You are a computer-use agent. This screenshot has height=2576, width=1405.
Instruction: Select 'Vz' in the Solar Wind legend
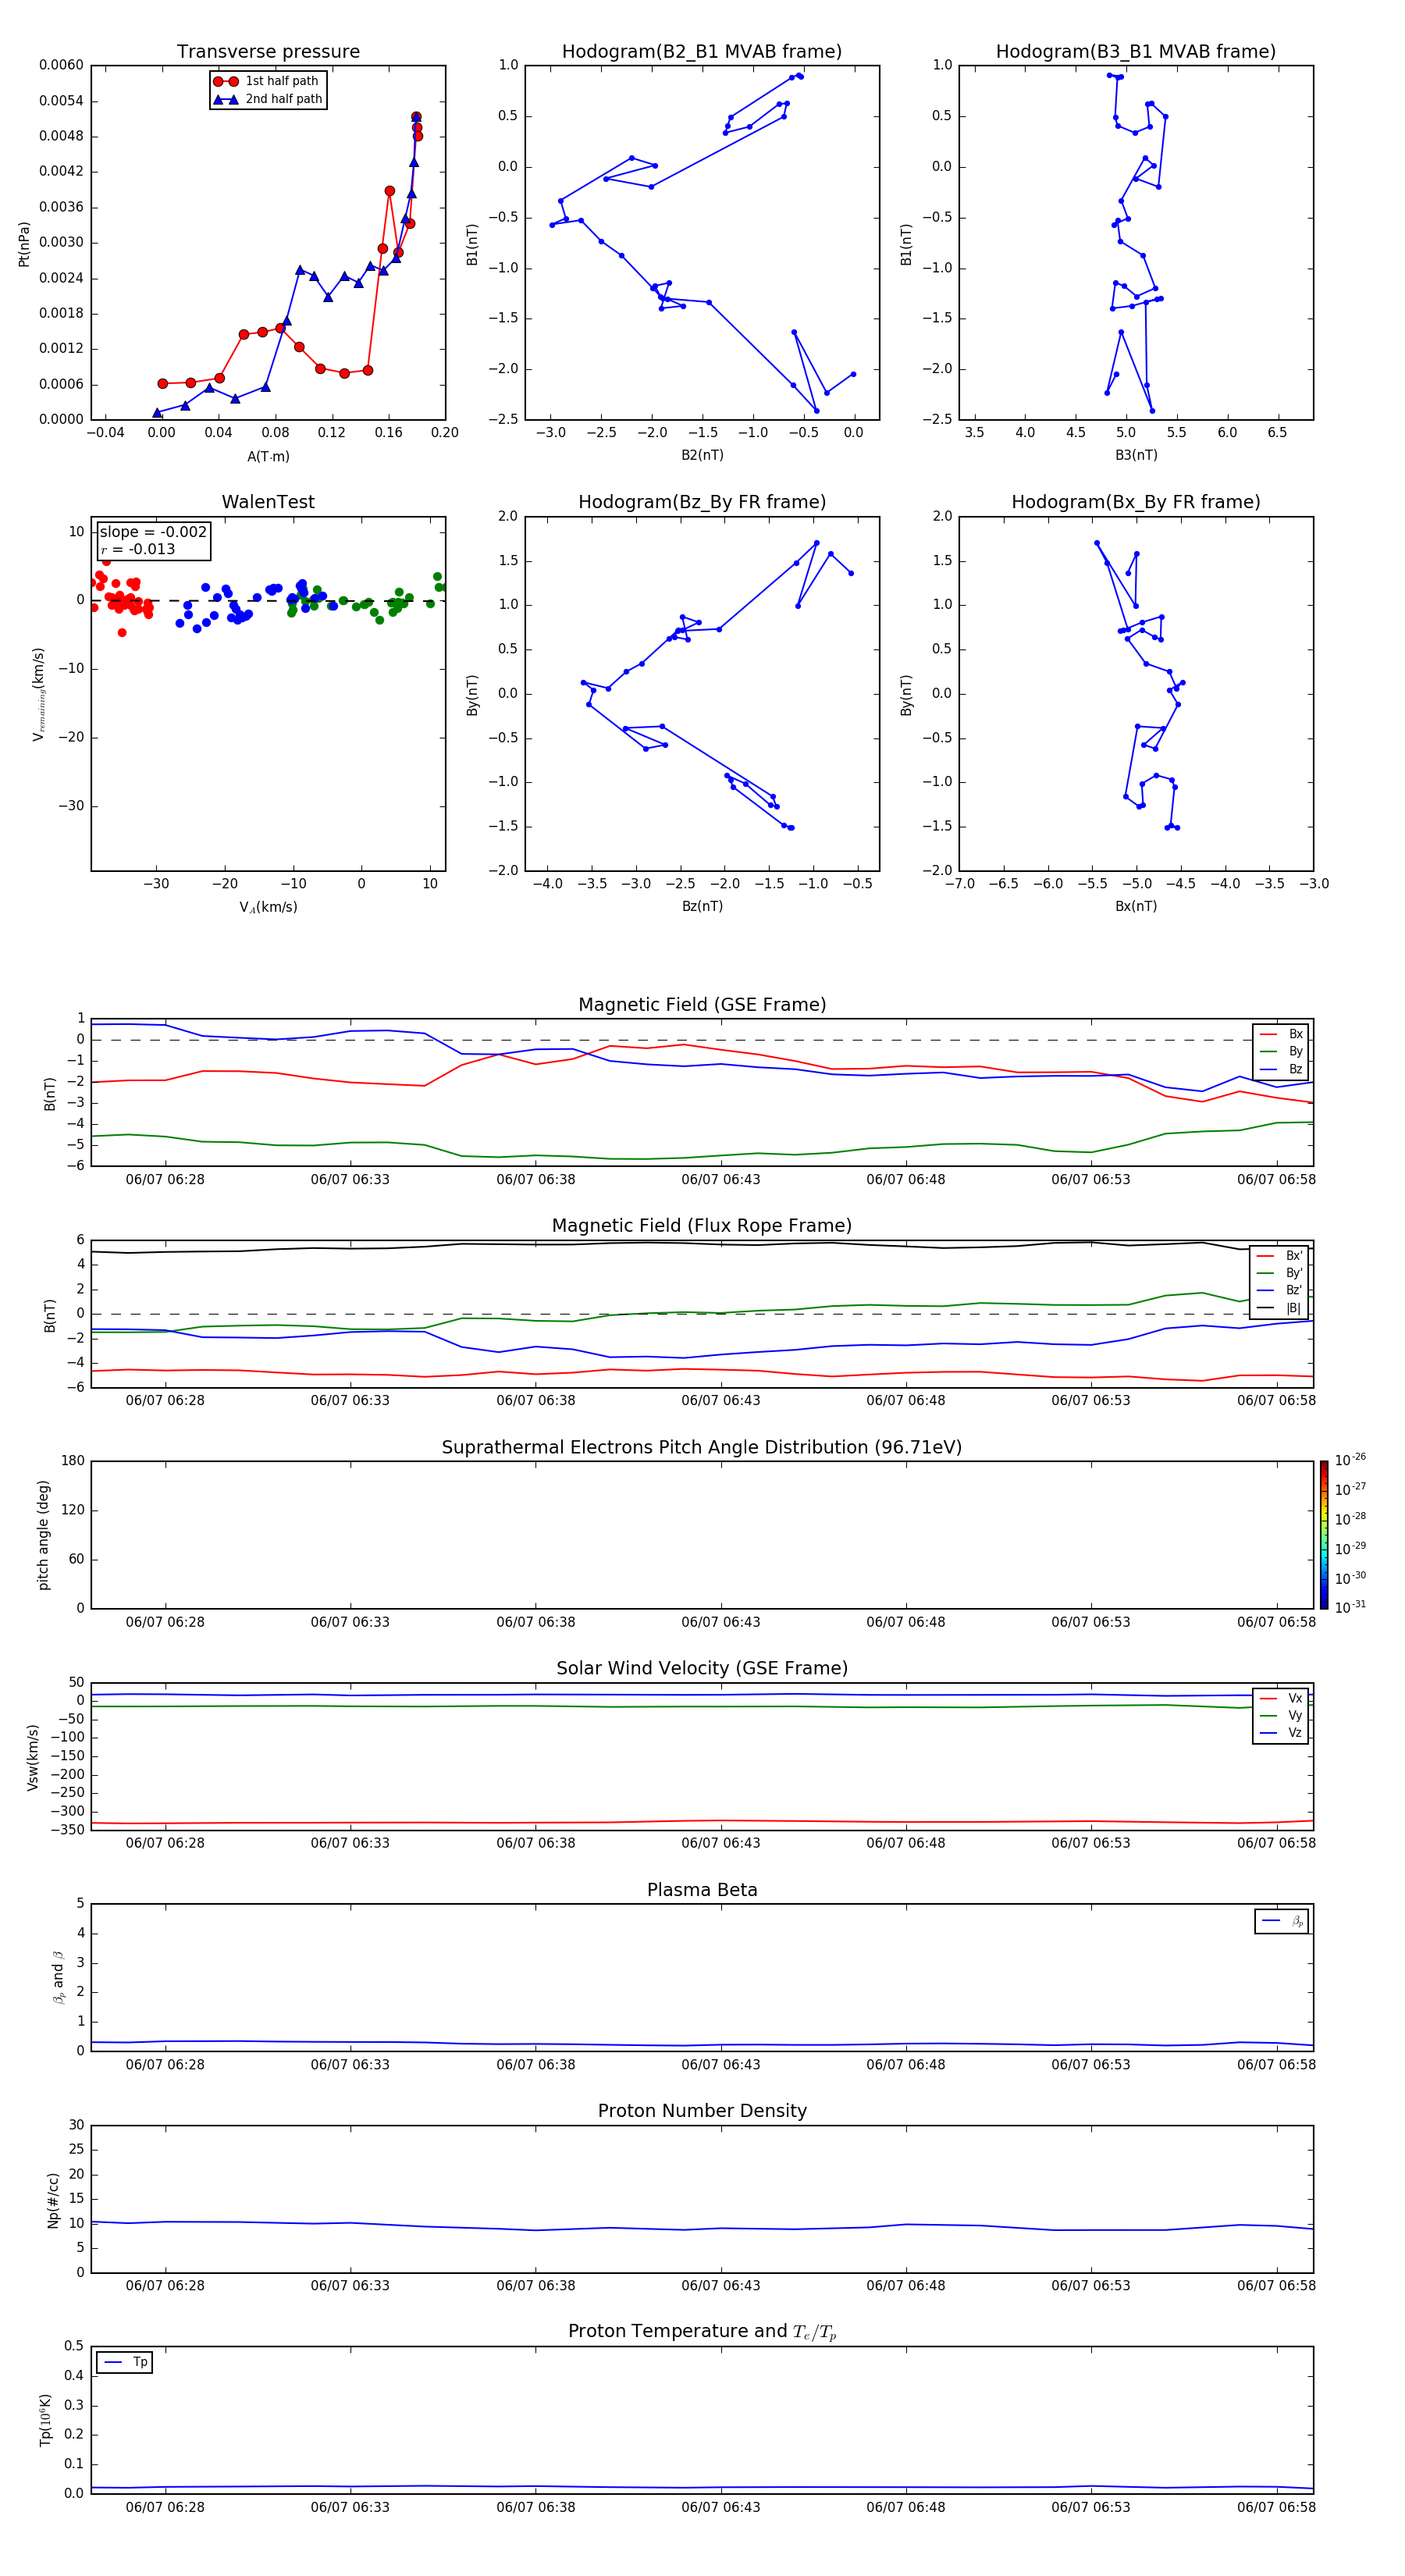coord(1281,1733)
